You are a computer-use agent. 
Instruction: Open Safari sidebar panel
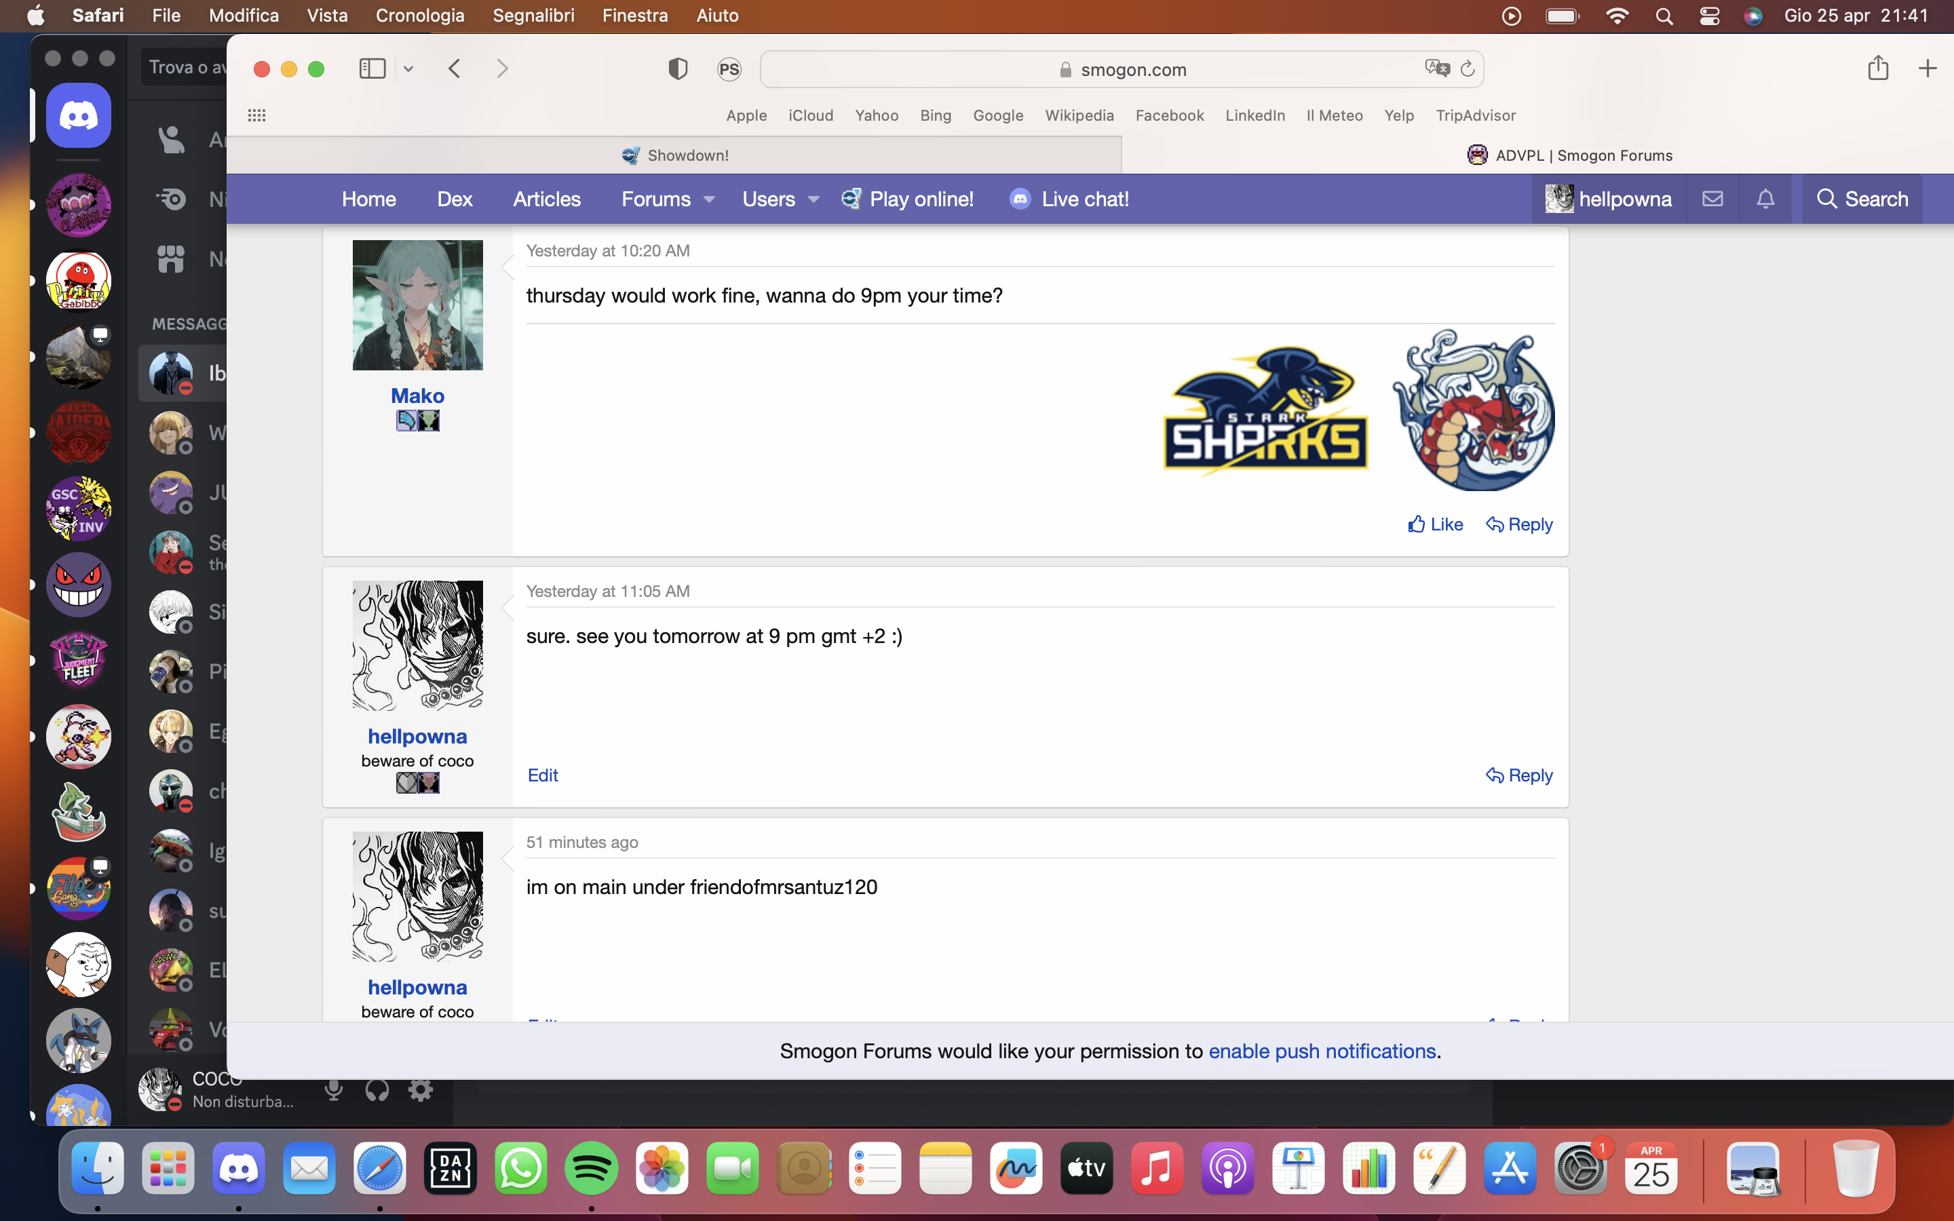coord(372,69)
